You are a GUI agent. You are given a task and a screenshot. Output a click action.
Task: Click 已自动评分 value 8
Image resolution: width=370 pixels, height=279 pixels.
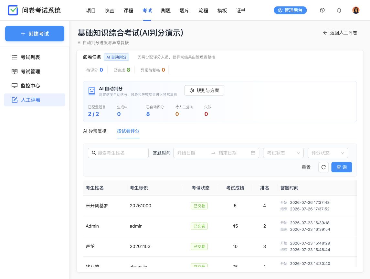point(148,114)
